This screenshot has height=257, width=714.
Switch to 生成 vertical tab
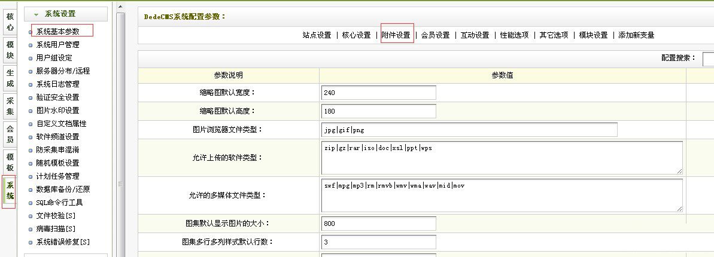point(10,78)
